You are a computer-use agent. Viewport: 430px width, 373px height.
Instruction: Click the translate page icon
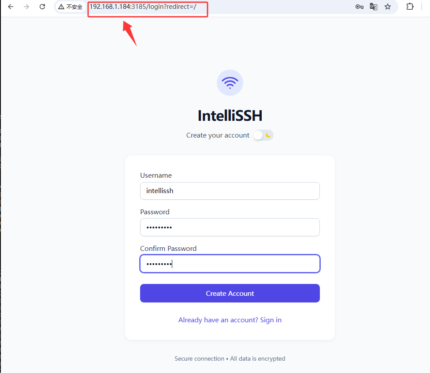(x=374, y=7)
